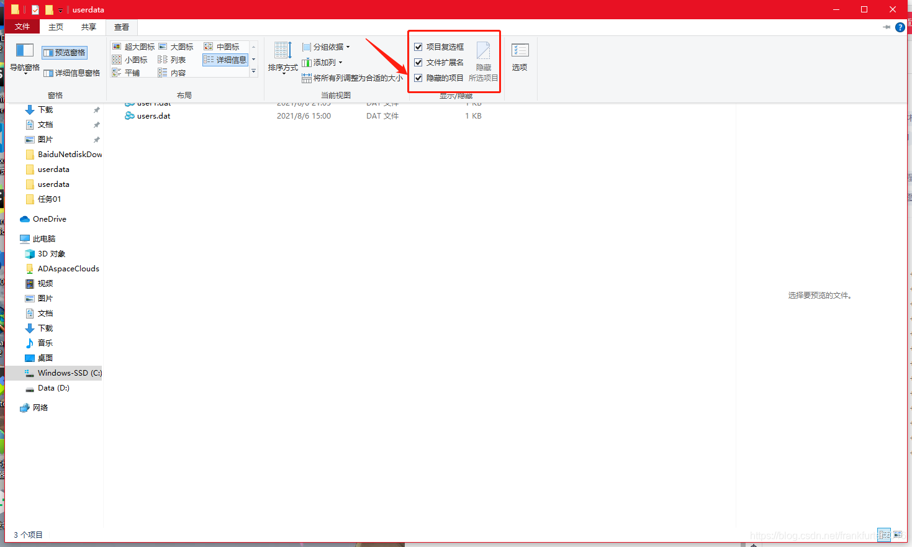Switch layout to 大图标
Screen dimensions: 912x547
176,47
